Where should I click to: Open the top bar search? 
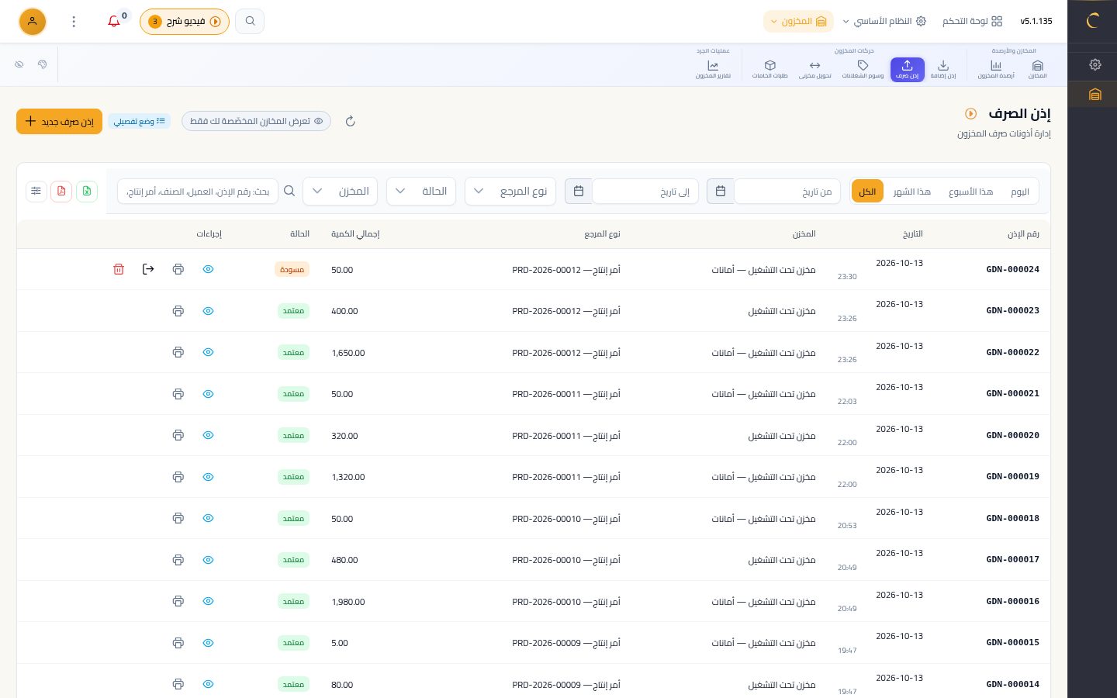point(250,21)
